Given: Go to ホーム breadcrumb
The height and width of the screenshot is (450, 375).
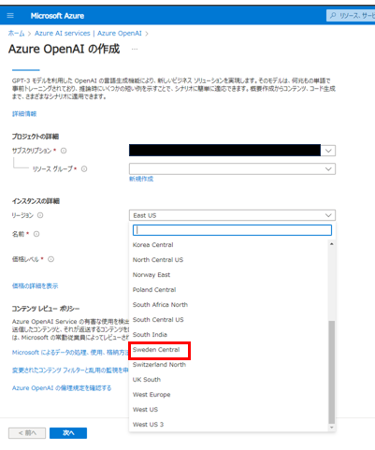Looking at the screenshot, I should tap(16, 34).
